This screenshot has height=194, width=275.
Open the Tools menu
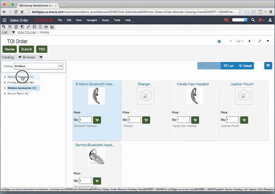tap(117, 20)
